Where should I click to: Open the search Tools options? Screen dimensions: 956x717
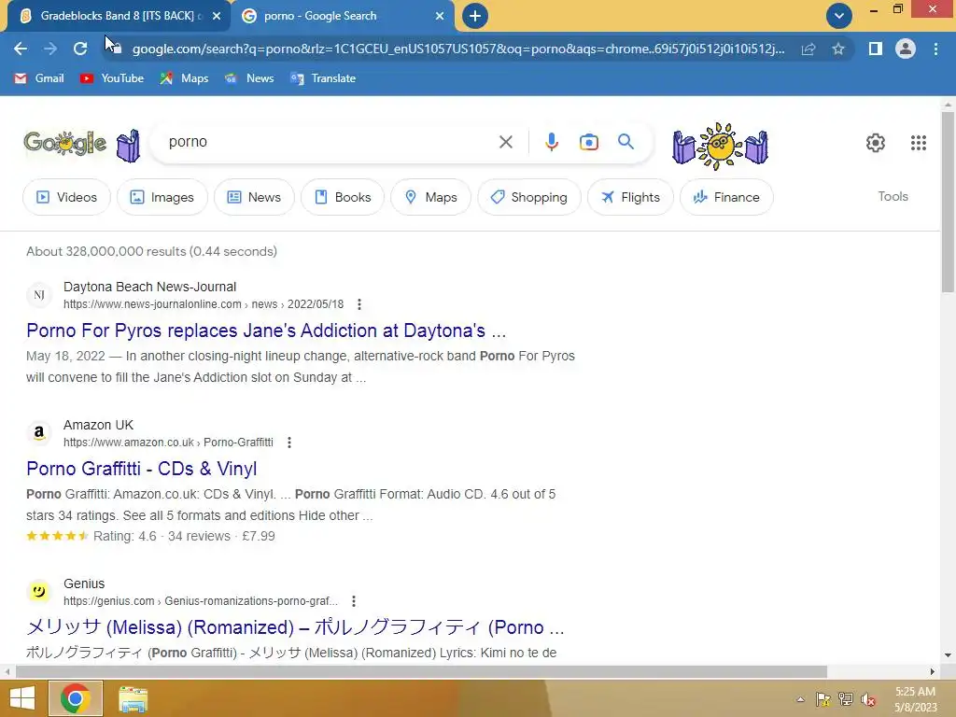click(893, 196)
